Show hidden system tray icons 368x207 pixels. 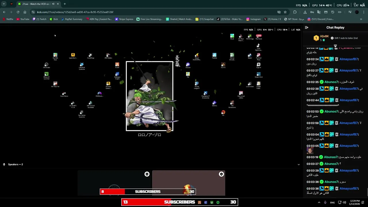(x=319, y=202)
